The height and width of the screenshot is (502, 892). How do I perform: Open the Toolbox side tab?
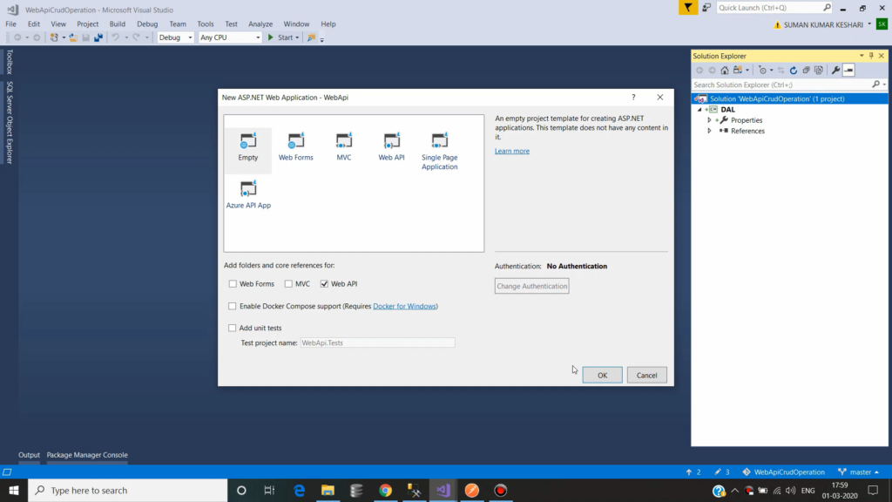point(9,62)
